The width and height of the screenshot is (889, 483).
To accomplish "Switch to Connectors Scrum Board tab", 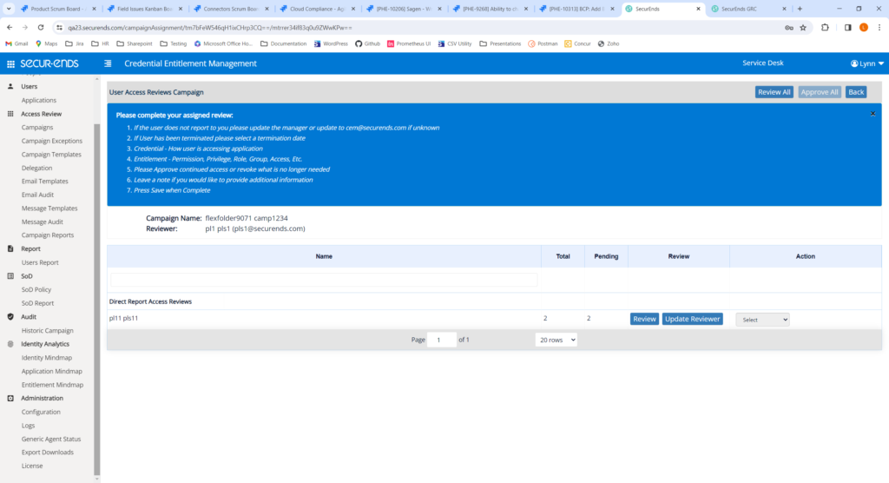I will click(229, 9).
